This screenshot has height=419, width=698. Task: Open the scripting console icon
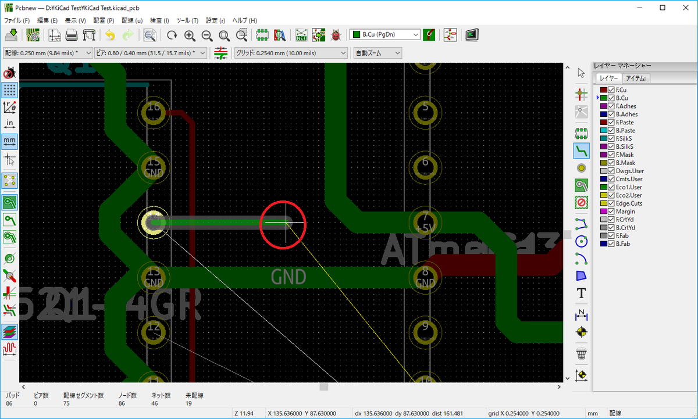[472, 35]
